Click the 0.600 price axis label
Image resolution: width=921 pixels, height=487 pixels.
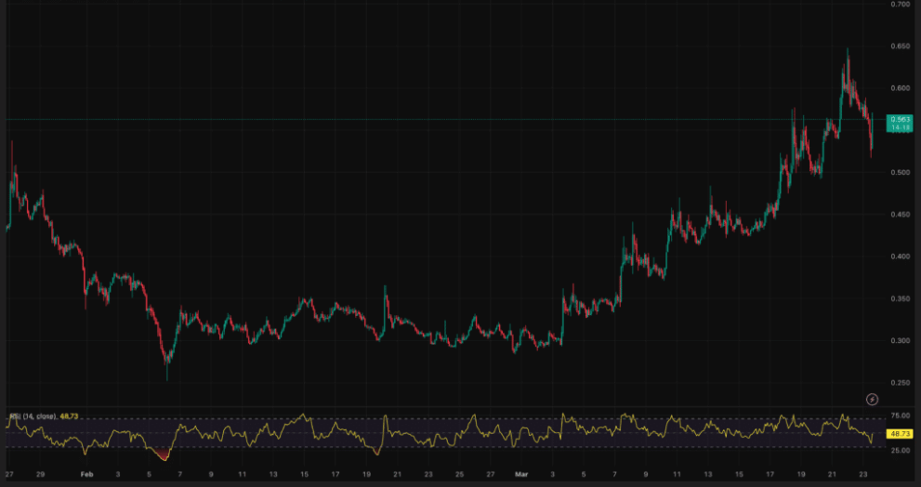900,88
